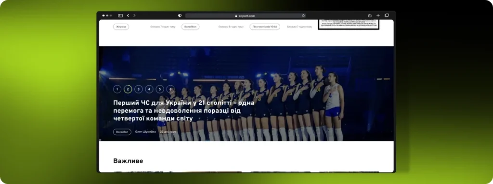The height and width of the screenshot is (184, 493).
Task: Toggle the Safari sidebar icon
Action: point(120,15)
